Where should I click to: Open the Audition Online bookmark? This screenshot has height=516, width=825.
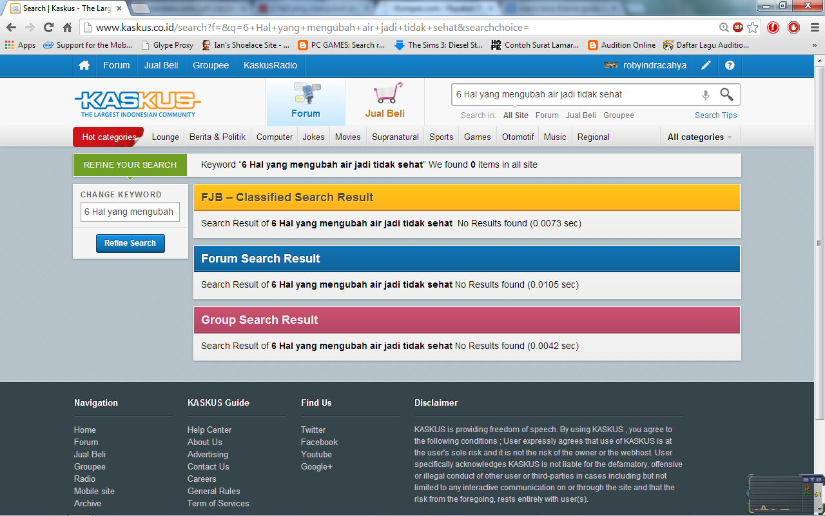[x=621, y=45]
